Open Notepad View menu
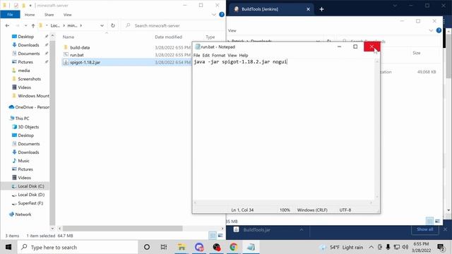The width and height of the screenshot is (452, 254). 232,55
